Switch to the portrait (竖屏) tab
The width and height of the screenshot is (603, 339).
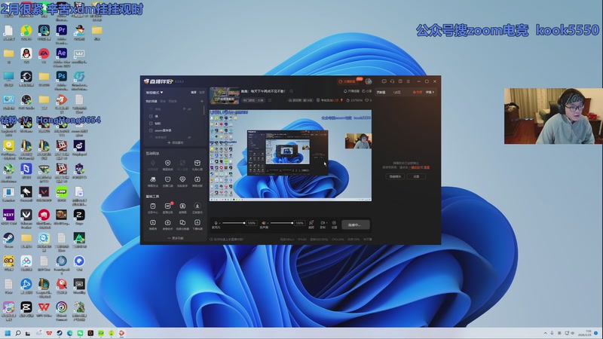click(x=201, y=92)
